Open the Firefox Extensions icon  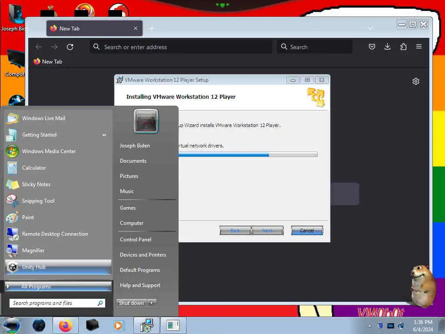click(x=403, y=47)
